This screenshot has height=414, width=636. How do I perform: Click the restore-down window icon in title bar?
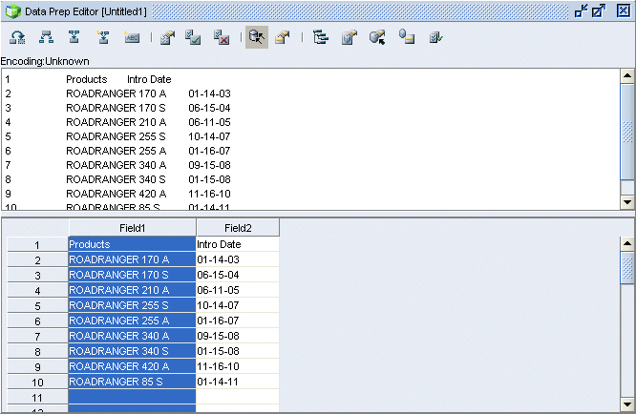click(582, 10)
